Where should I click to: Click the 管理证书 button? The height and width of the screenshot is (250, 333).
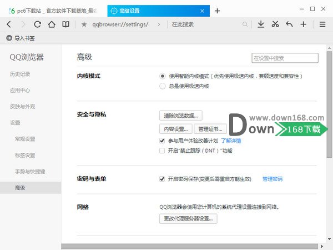210,129
